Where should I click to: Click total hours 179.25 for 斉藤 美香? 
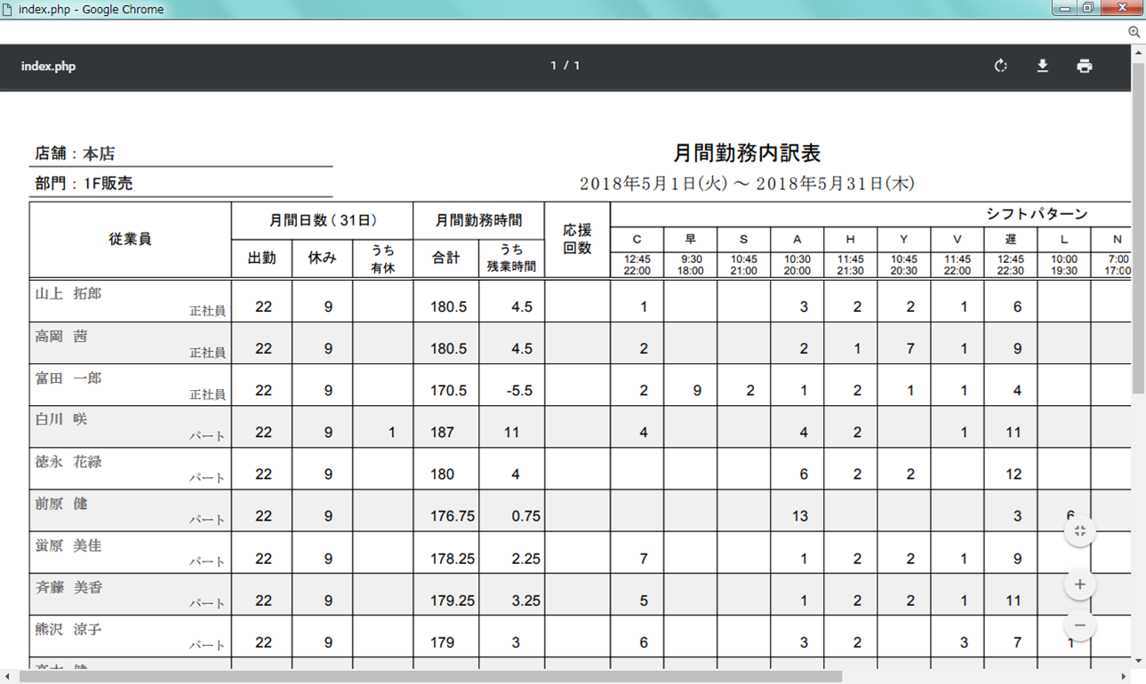coord(453,600)
